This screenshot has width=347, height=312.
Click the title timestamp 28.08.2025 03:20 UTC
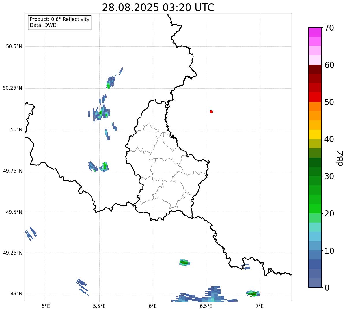tap(158, 8)
